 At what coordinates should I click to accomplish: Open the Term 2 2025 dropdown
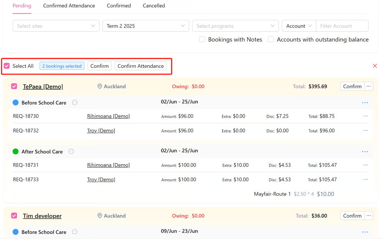146,26
